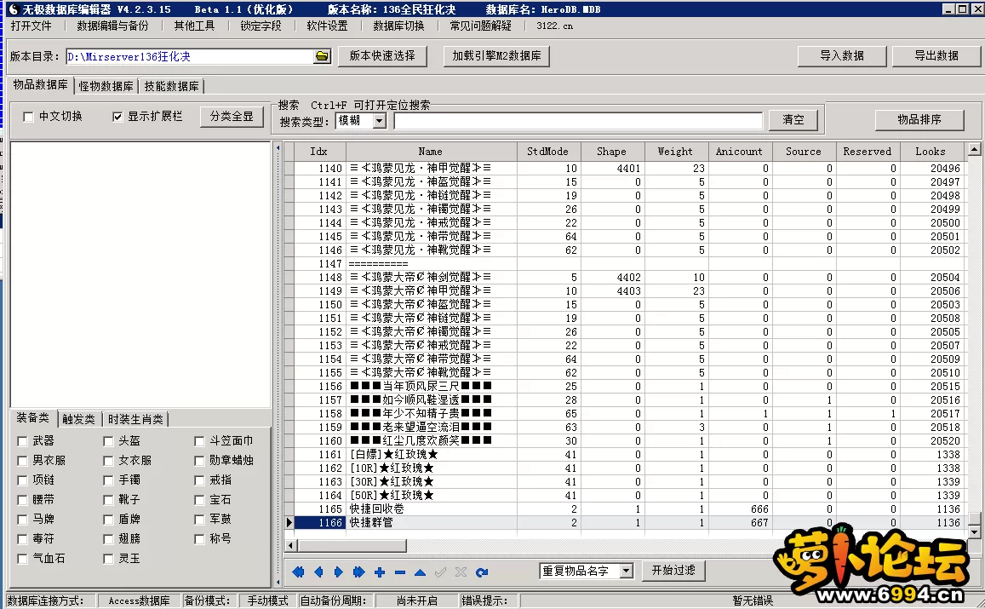Check the 灵玉 checkbox
Image resolution: width=985 pixels, height=609 pixels.
pyautogui.click(x=108, y=558)
